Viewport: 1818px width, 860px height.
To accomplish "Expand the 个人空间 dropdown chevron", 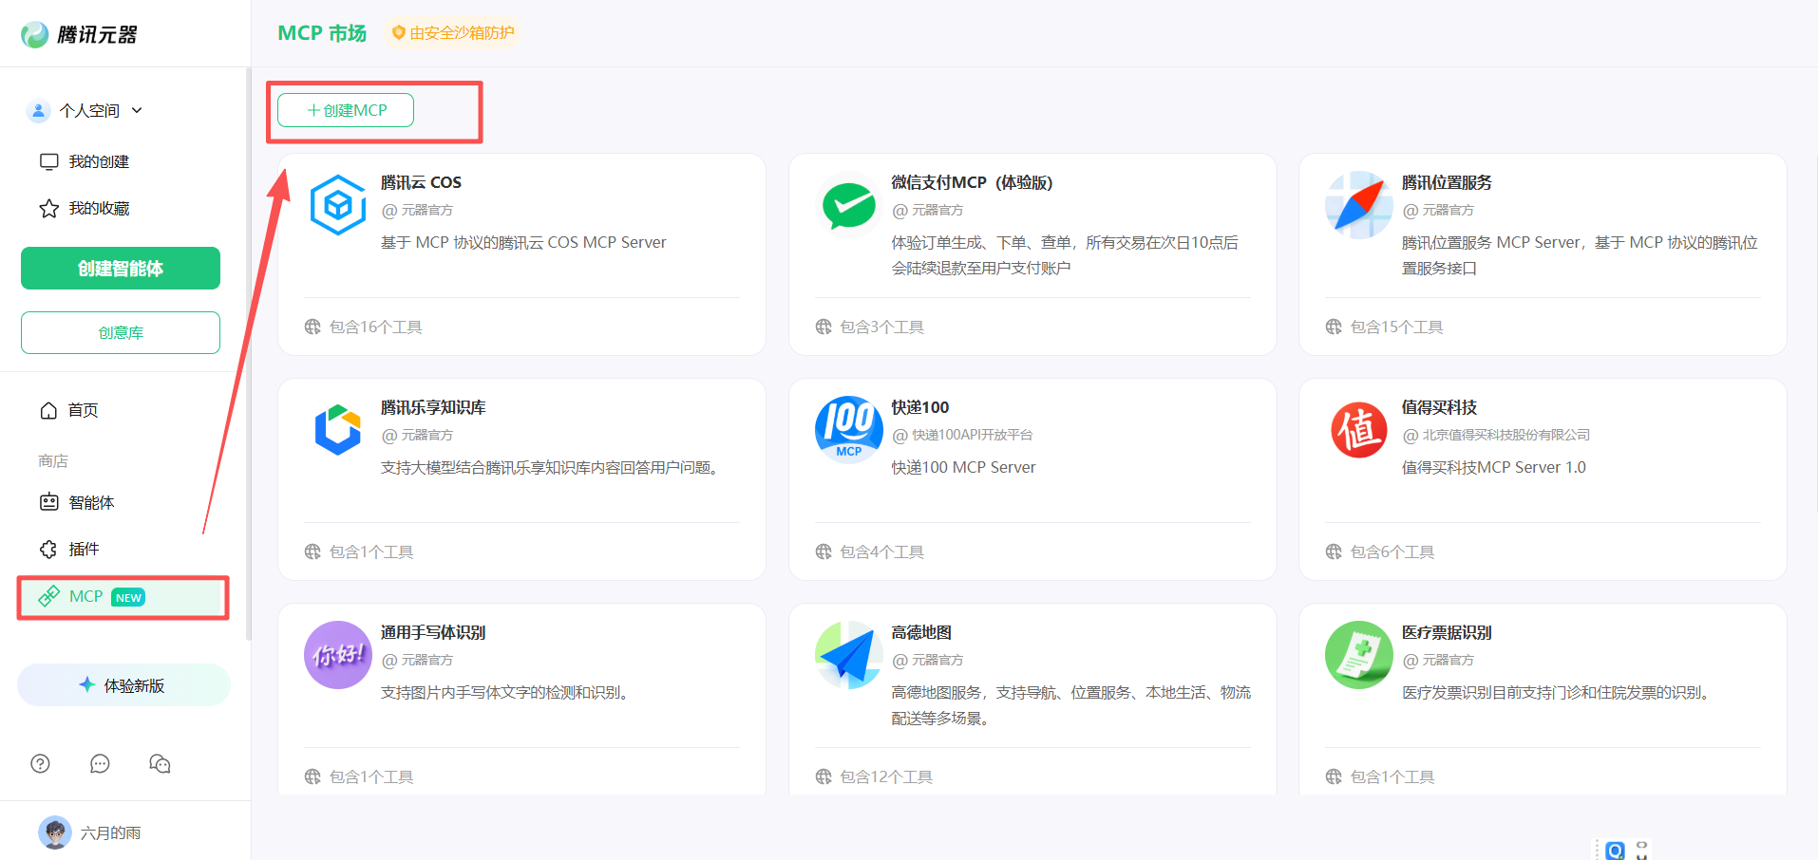I will 137,110.
